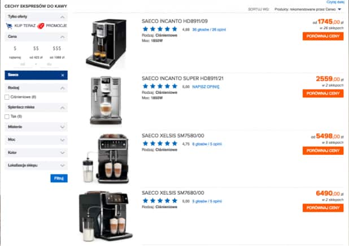349x246 pixels.
Task: Click the red Promocje tag icon
Action: point(41,26)
